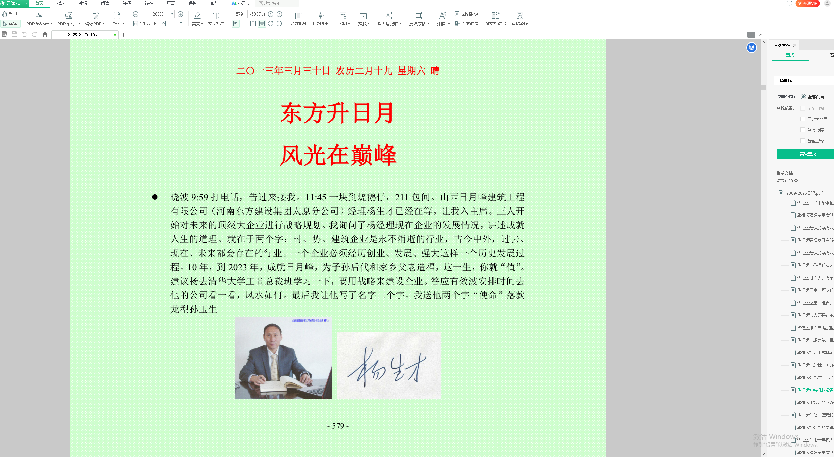Click the PDF转Word converter icon

point(39,16)
